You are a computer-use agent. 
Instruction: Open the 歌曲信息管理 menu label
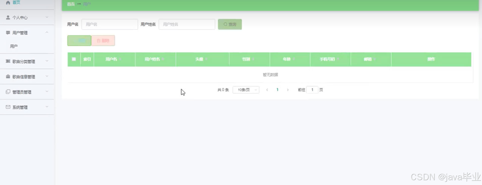[24, 77]
